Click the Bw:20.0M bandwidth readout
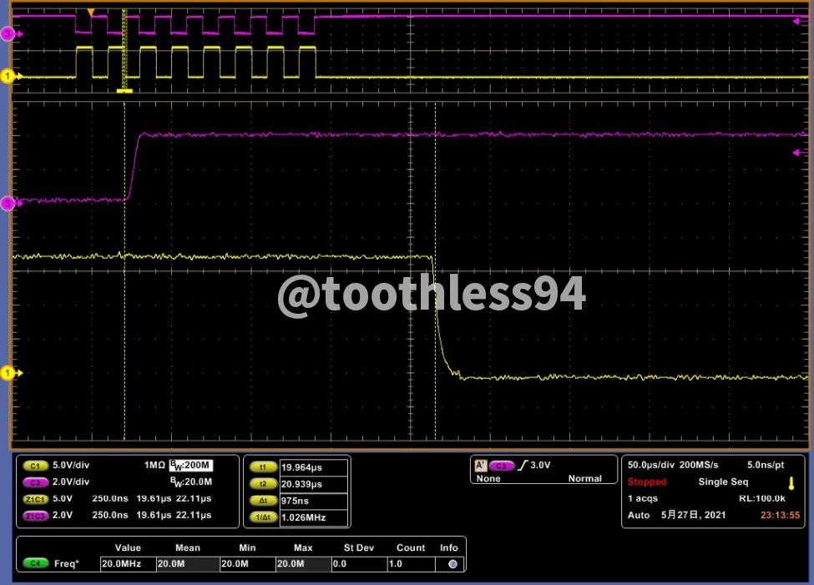The height and width of the screenshot is (585, 814). pos(191,482)
